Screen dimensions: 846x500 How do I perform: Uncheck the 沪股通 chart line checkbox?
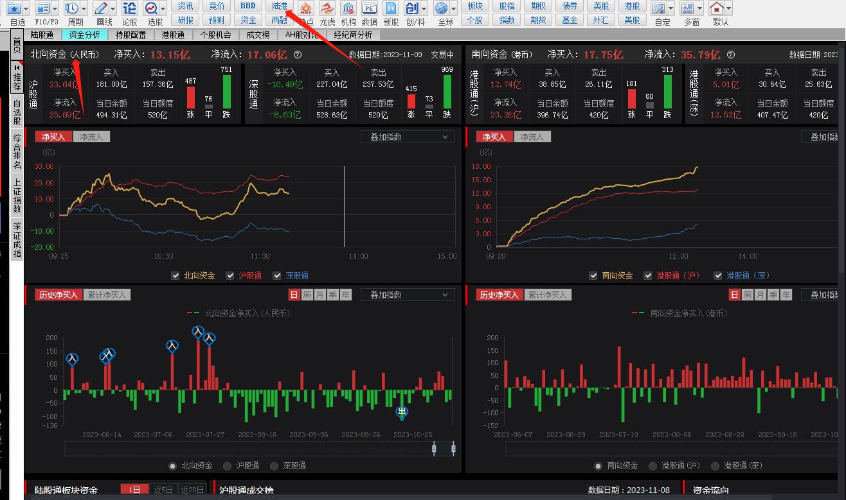tap(230, 275)
